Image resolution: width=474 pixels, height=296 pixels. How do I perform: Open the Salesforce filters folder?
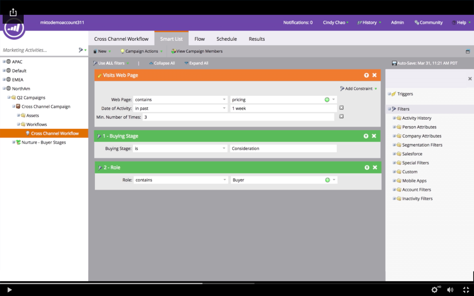pyautogui.click(x=412, y=154)
